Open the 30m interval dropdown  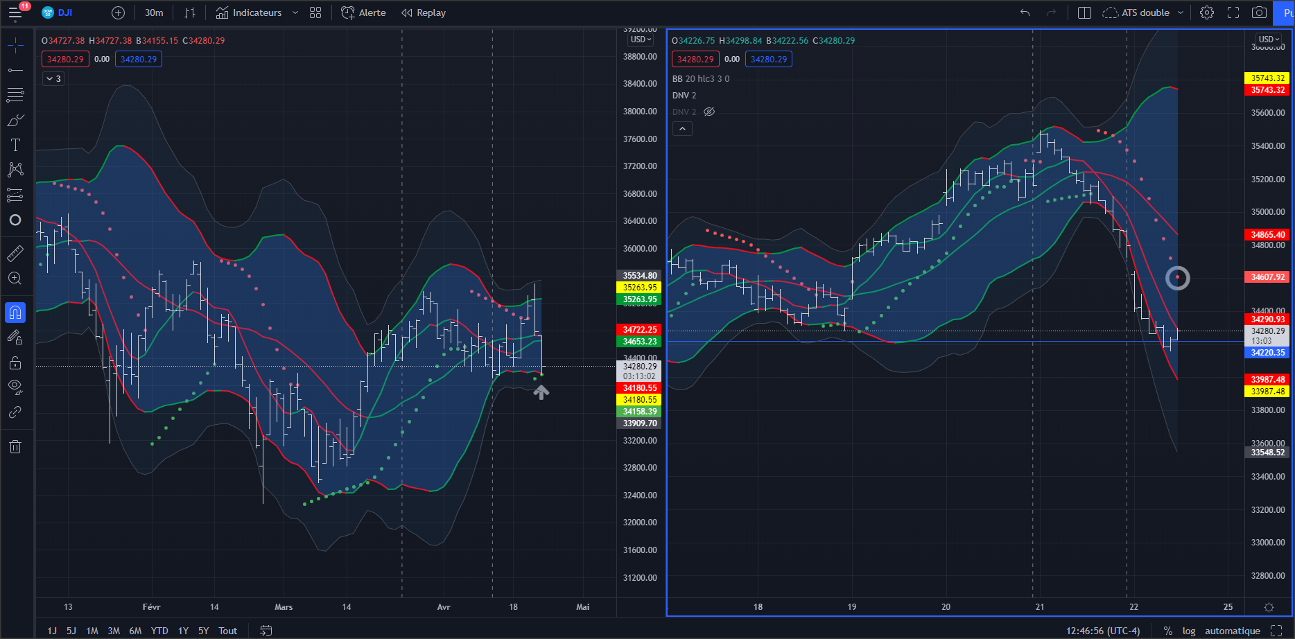pyautogui.click(x=154, y=12)
